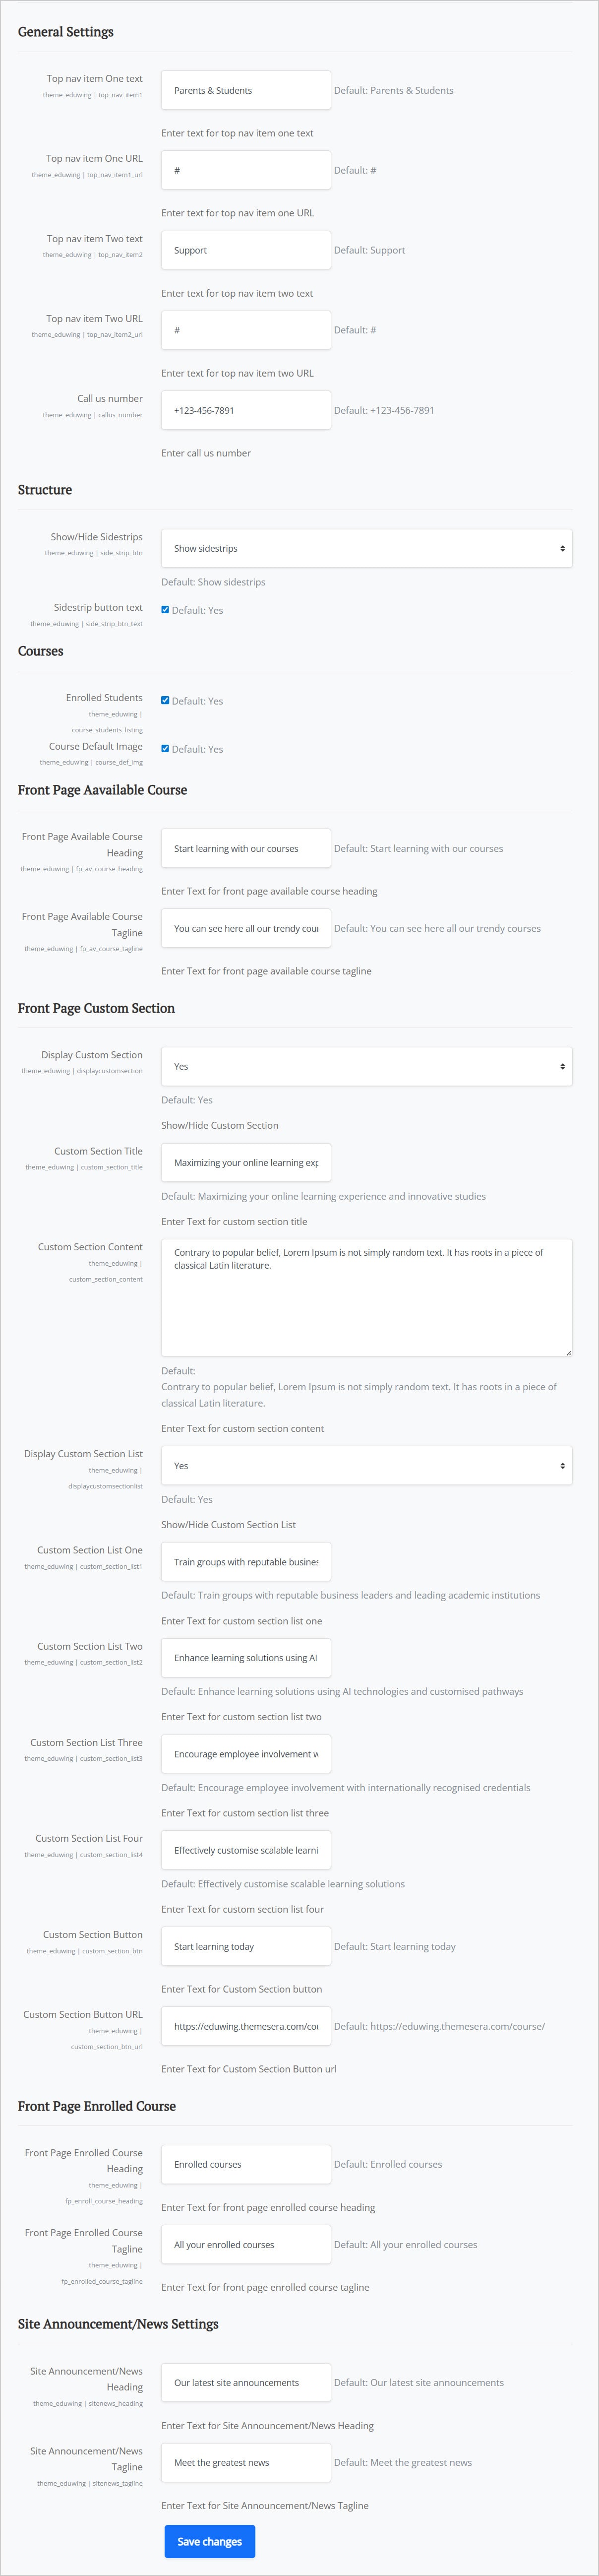Click the Save changes button

point(209,2540)
